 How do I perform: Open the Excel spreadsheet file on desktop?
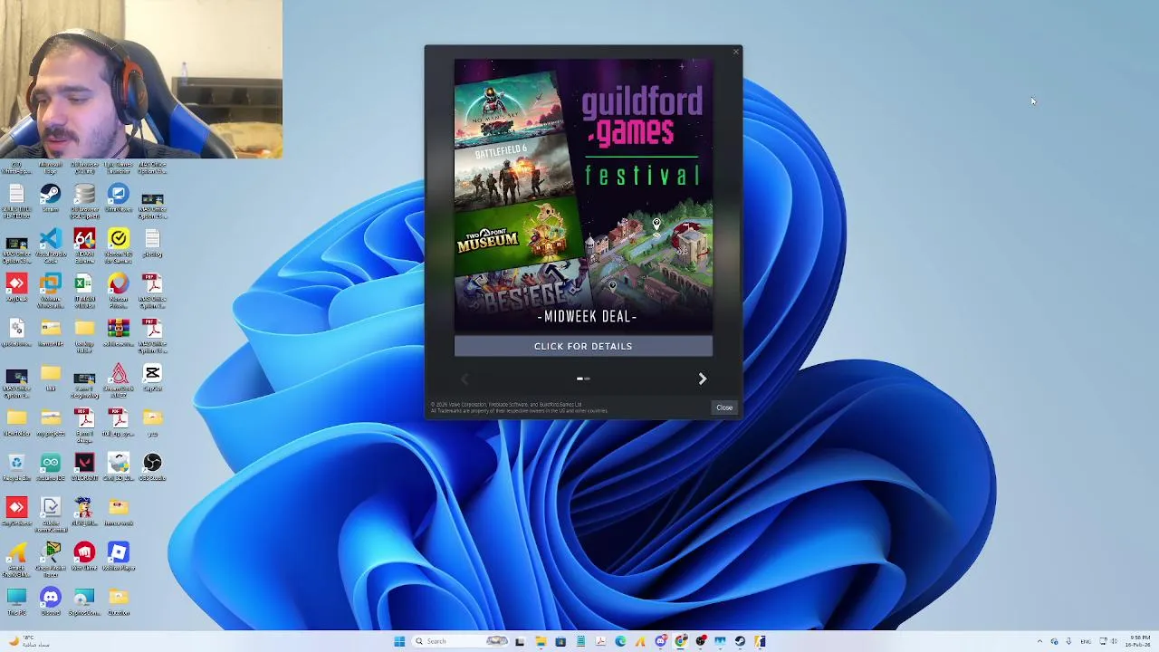(x=84, y=288)
